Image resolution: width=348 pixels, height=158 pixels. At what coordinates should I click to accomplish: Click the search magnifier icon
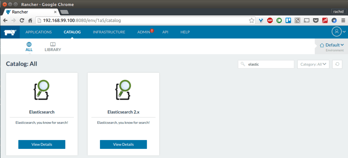point(243,64)
